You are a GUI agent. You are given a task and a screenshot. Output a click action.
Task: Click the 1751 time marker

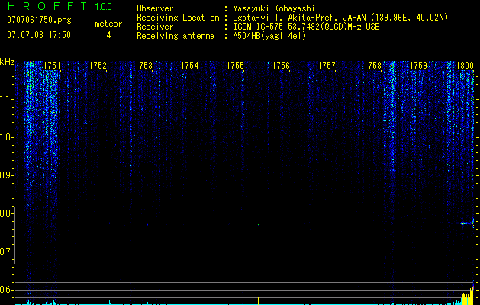coord(52,66)
